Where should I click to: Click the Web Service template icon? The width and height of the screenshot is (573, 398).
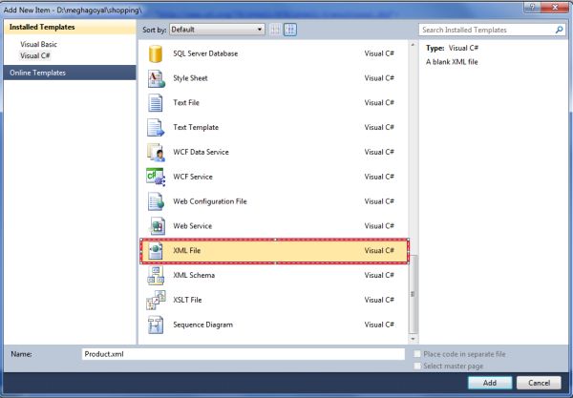point(157,226)
